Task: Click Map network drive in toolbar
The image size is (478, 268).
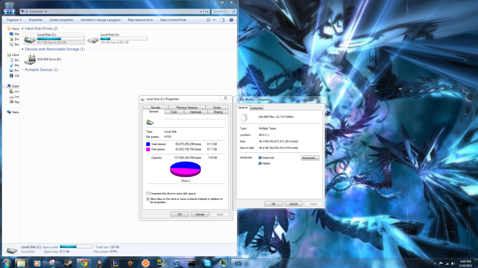Action: point(140,20)
